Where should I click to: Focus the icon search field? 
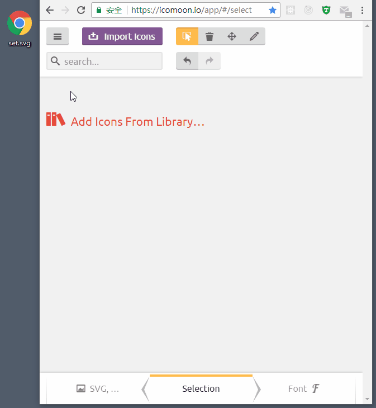104,61
